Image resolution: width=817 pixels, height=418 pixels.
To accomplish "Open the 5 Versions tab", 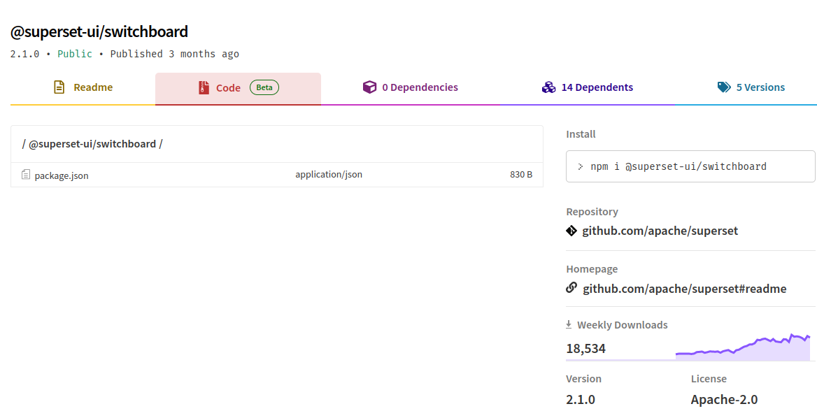I will (x=759, y=87).
